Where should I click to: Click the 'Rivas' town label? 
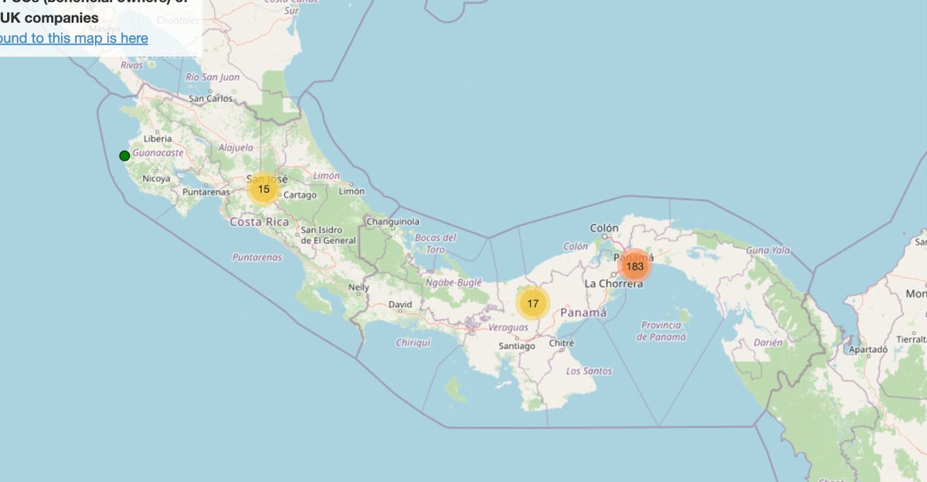[132, 66]
